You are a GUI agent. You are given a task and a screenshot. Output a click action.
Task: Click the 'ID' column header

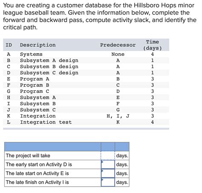(9, 45)
